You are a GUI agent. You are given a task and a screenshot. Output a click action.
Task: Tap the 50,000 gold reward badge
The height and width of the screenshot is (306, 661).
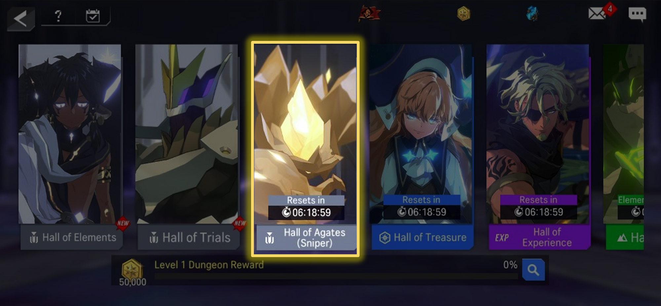[x=132, y=272]
